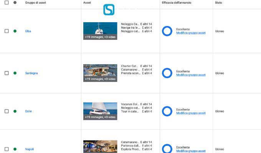Select the Sardegna row checkbox
The image size is (261, 153).
pos(7,73)
